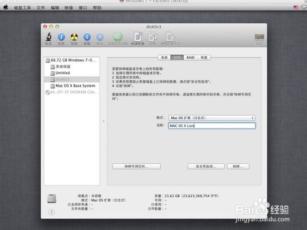Image resolution: width=307 pixels, height=230 pixels.
Task: Select the disk0s3 volume in sidebar
Action: pos(72,79)
